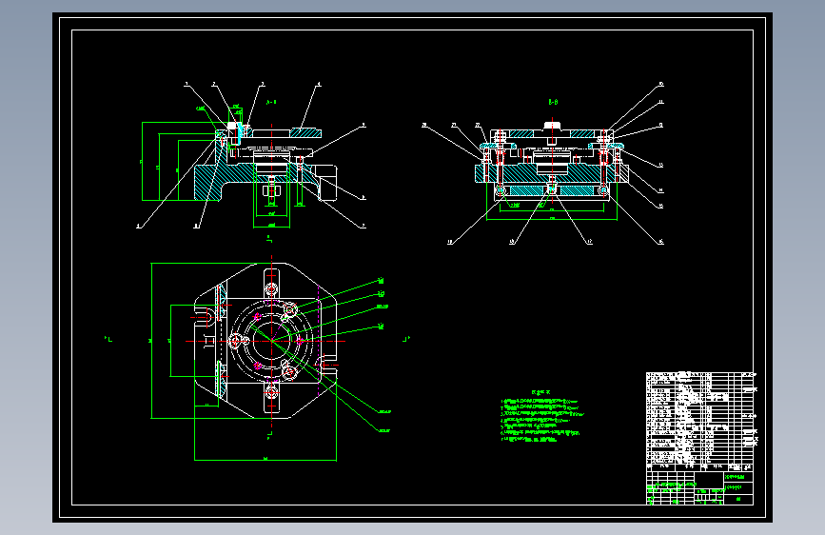Pick the overall height dimension left of plan view
The image size is (825, 535).
[151, 341]
